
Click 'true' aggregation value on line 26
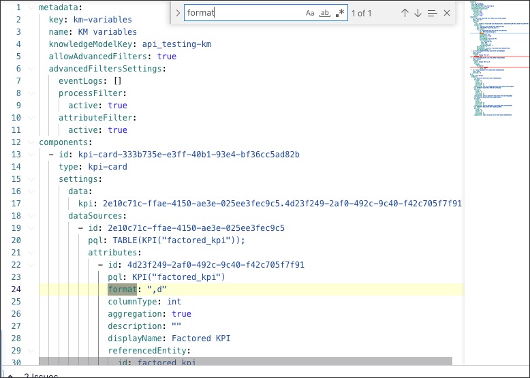(181, 314)
